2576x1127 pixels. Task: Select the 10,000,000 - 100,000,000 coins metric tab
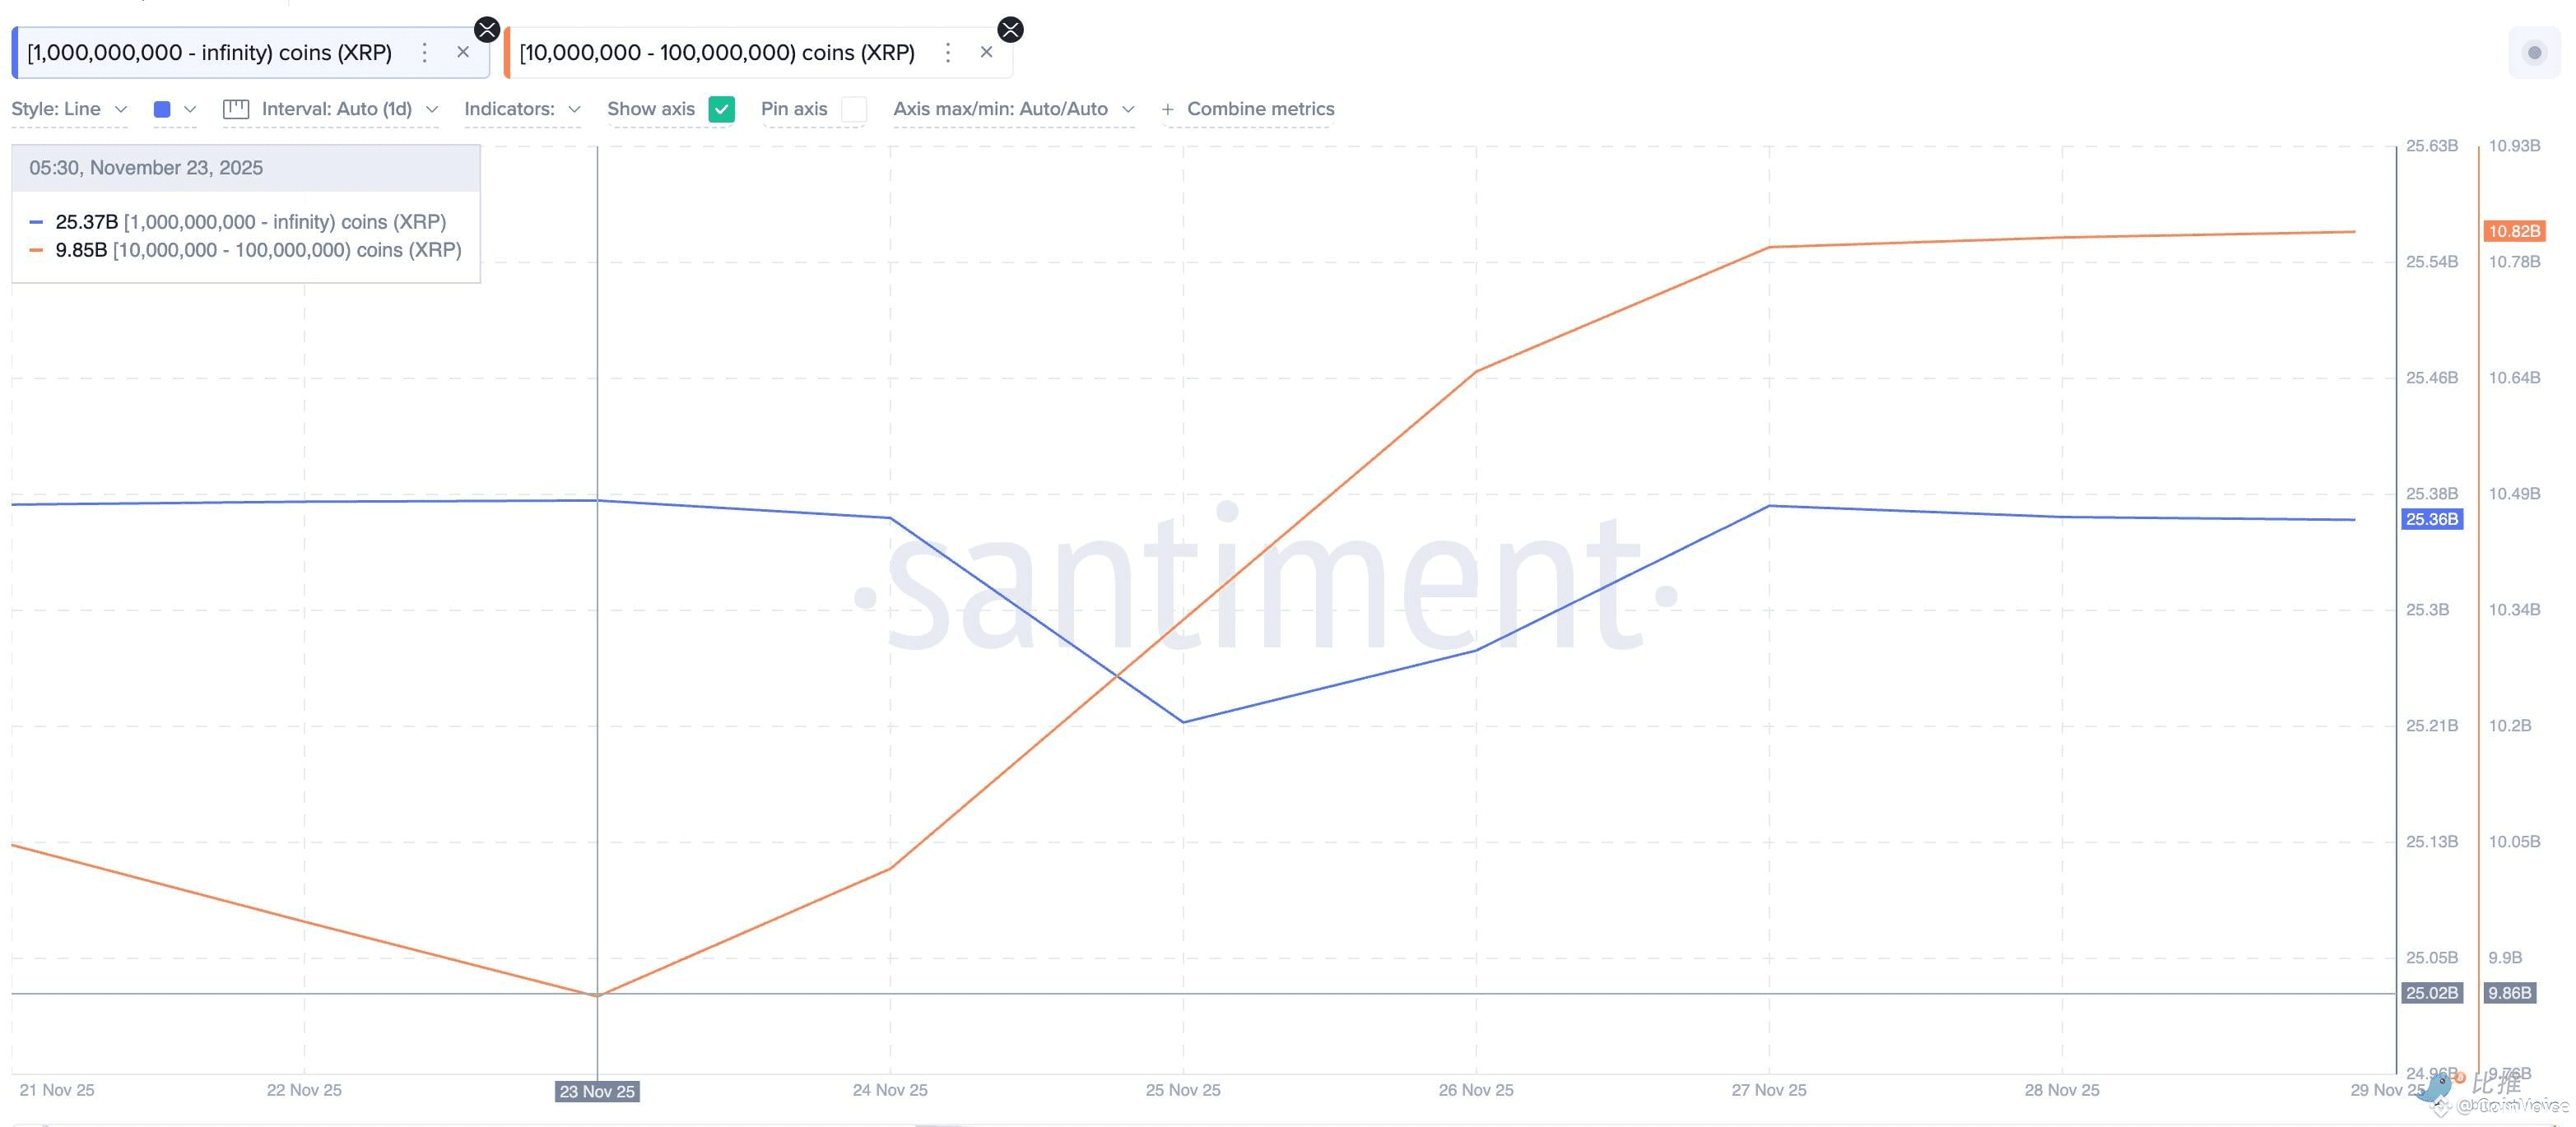[x=717, y=53]
